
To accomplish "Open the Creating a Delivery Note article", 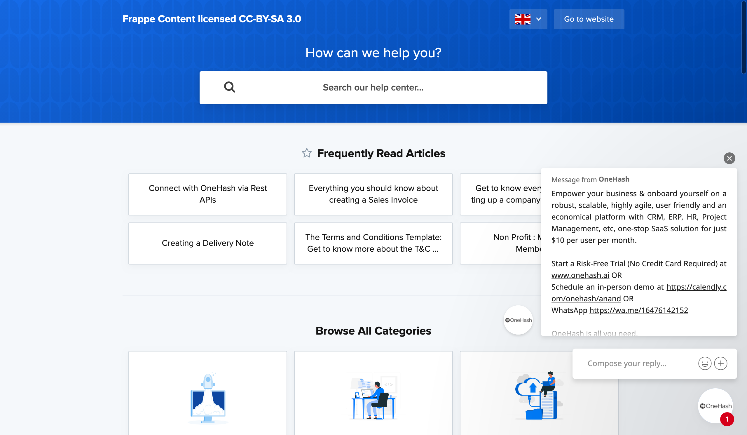I will [207, 243].
